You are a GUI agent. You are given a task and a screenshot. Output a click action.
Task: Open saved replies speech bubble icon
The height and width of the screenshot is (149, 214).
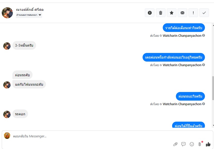pyautogui.click(x=183, y=144)
